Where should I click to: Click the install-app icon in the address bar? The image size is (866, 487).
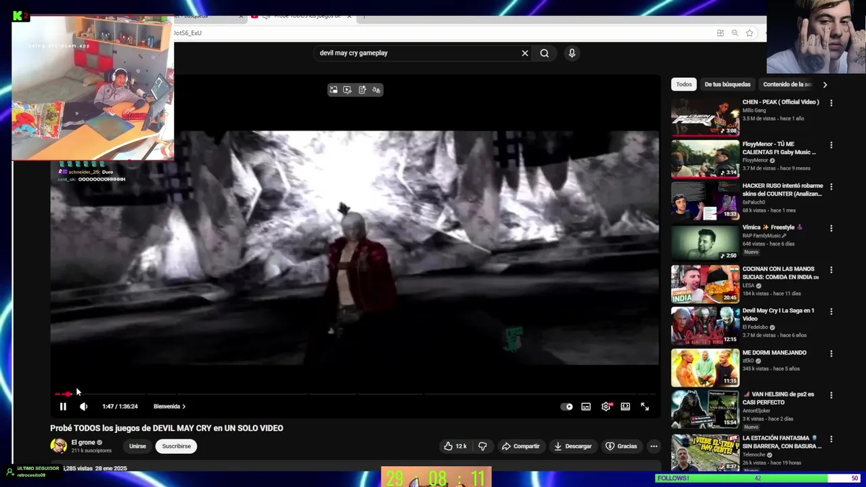click(x=721, y=33)
